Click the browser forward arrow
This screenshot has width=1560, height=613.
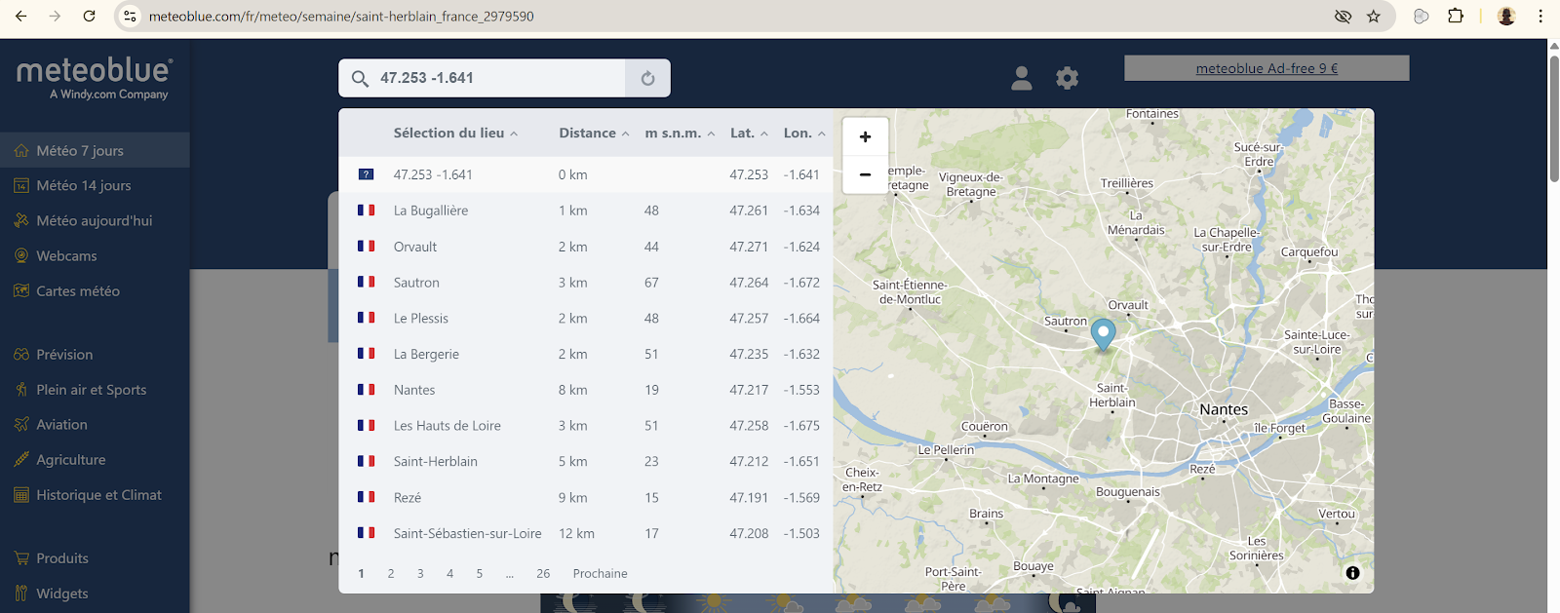tap(56, 17)
